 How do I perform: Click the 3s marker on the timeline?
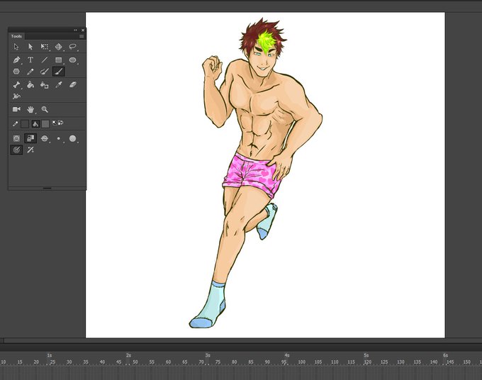coord(208,355)
